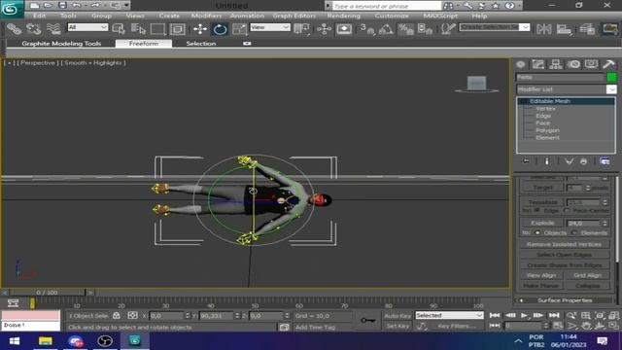
Task: Open the Tools menu
Action: 68,16
